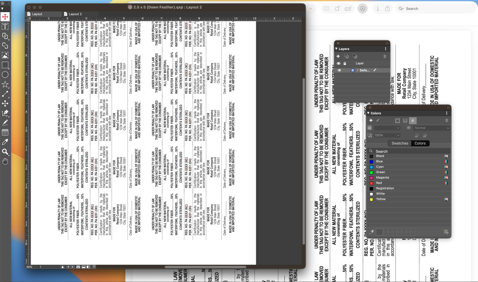Open toolbox options arrow at top left
This screenshot has height=282, width=478.
pyautogui.click(x=2, y=8)
